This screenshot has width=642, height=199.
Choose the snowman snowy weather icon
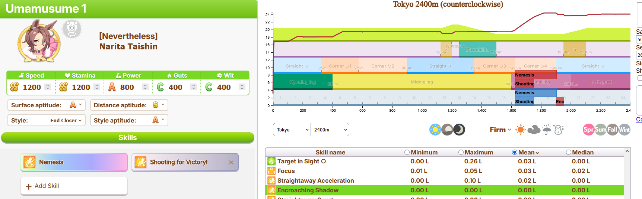tap(558, 130)
